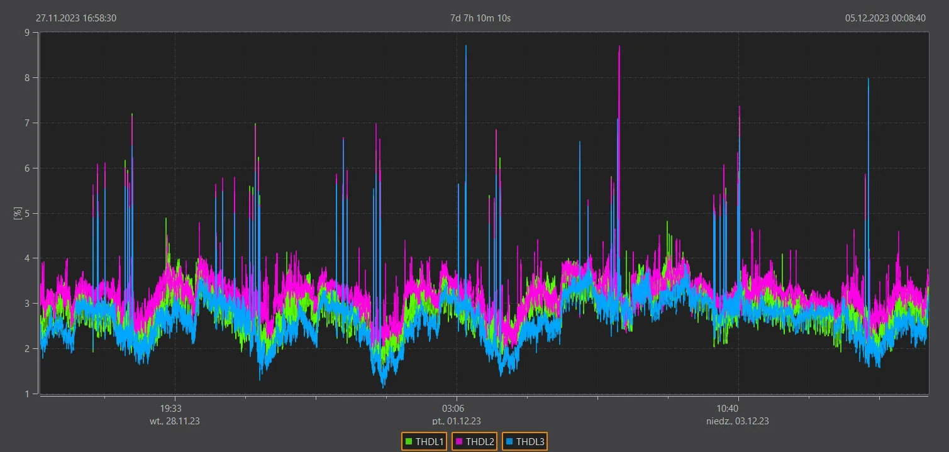Screen dimensions: 949x452
Task: Click the date label niedz., 03.12.23
Action: (736, 421)
